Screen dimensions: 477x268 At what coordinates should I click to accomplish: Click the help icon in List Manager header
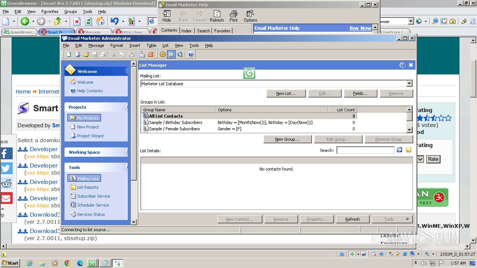pos(402,65)
